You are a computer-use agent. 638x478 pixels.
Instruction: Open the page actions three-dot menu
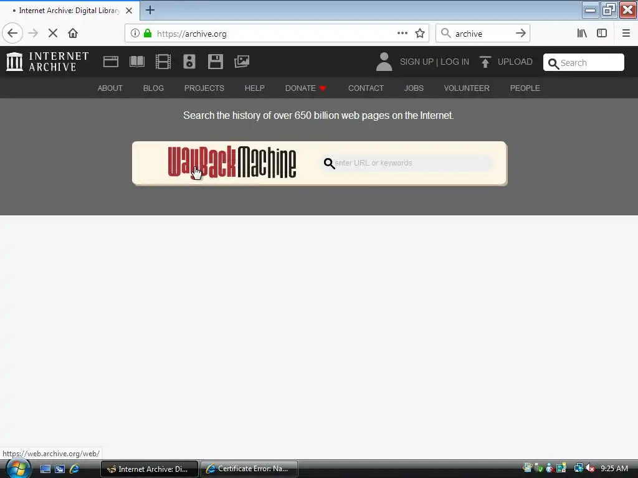(x=402, y=34)
